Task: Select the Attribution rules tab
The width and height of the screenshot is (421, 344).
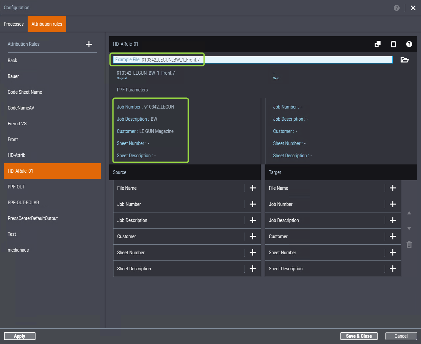Action: pos(47,24)
